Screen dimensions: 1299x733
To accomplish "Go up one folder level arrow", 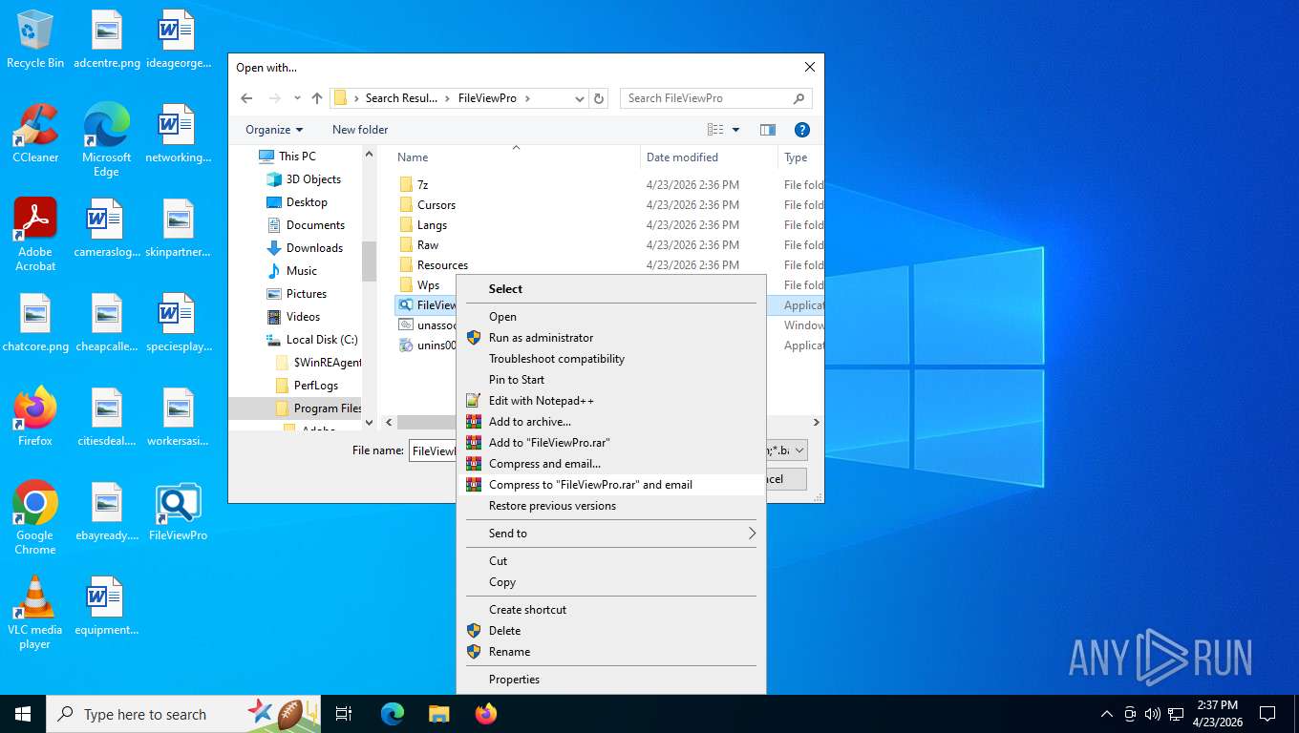I will (317, 98).
